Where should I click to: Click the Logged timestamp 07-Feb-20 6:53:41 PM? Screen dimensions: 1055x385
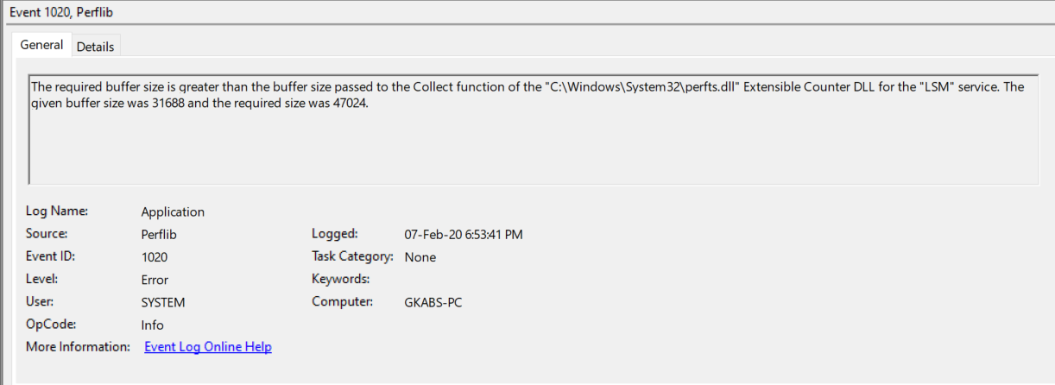pos(464,234)
